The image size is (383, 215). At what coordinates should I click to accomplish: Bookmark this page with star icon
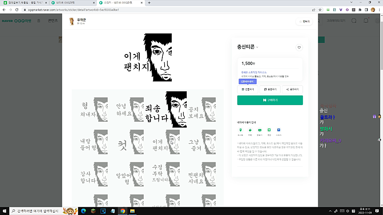point(320,10)
